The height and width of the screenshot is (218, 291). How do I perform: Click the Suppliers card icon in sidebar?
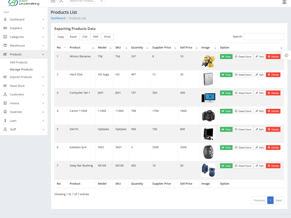click(x=5, y=28)
